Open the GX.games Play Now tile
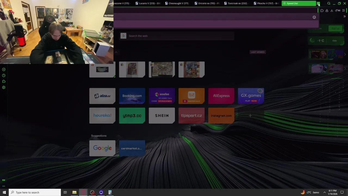The image size is (348, 196). point(251,96)
